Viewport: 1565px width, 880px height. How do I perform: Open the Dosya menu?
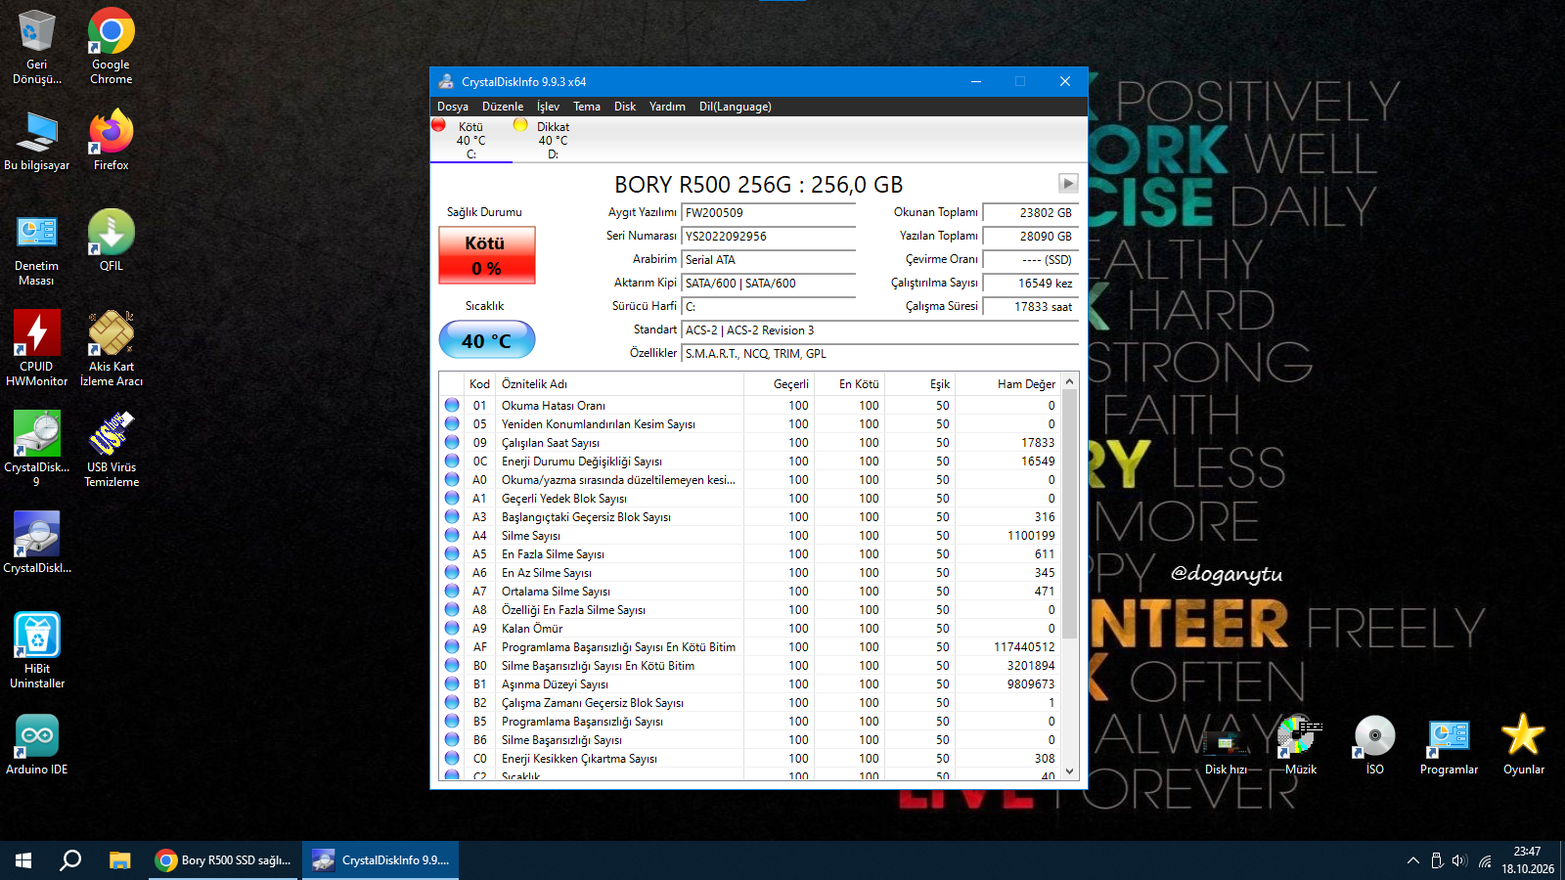[x=452, y=107]
